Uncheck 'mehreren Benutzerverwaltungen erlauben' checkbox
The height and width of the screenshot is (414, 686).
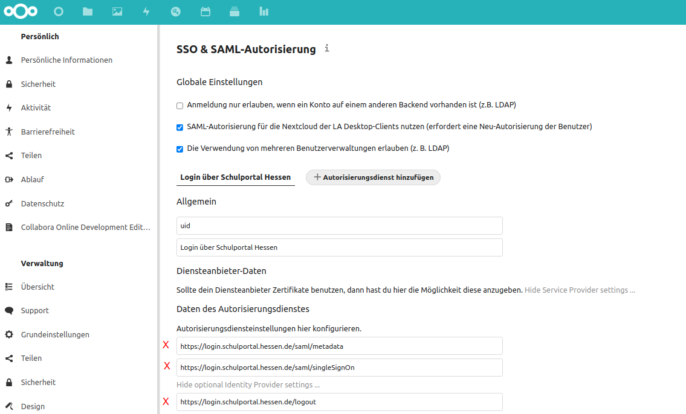(x=180, y=149)
